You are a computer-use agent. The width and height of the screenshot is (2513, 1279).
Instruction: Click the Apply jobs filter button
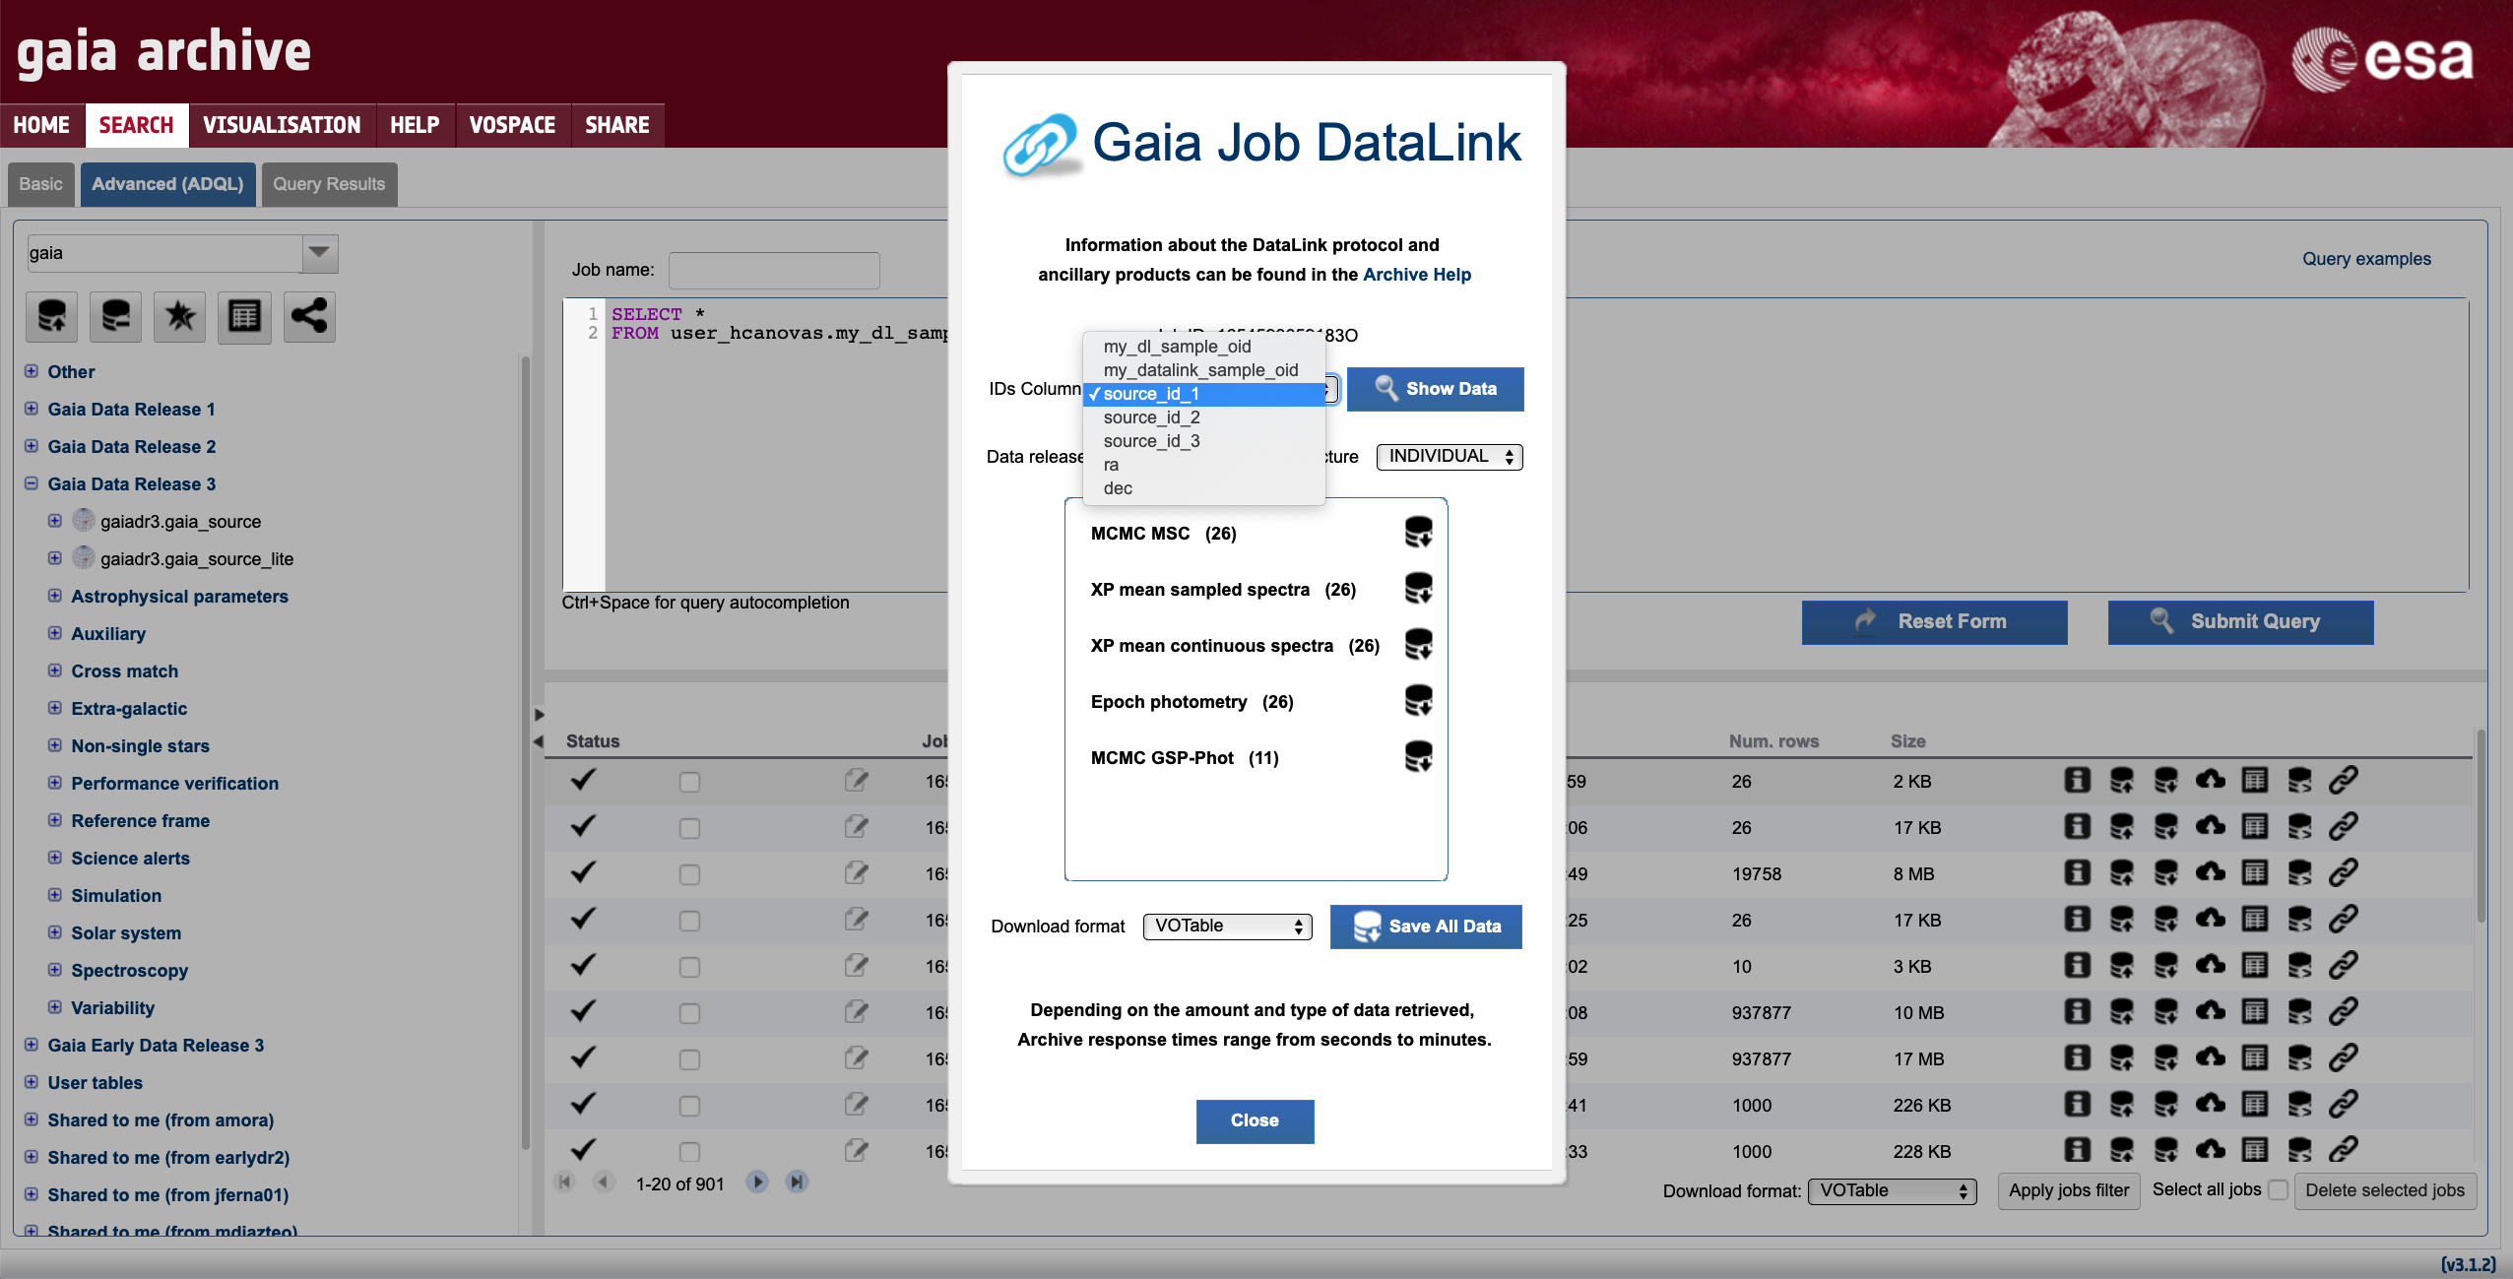pyautogui.click(x=2069, y=1190)
